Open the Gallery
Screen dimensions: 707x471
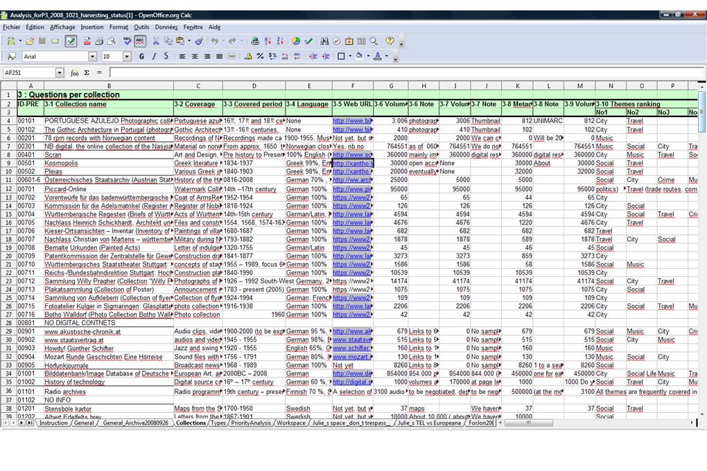pyautogui.click(x=349, y=42)
